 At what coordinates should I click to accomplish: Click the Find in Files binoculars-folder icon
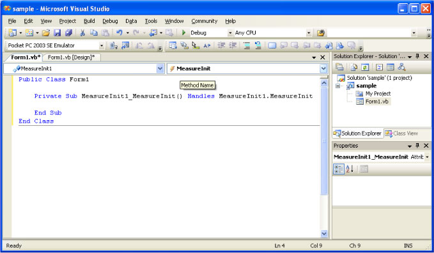point(320,33)
